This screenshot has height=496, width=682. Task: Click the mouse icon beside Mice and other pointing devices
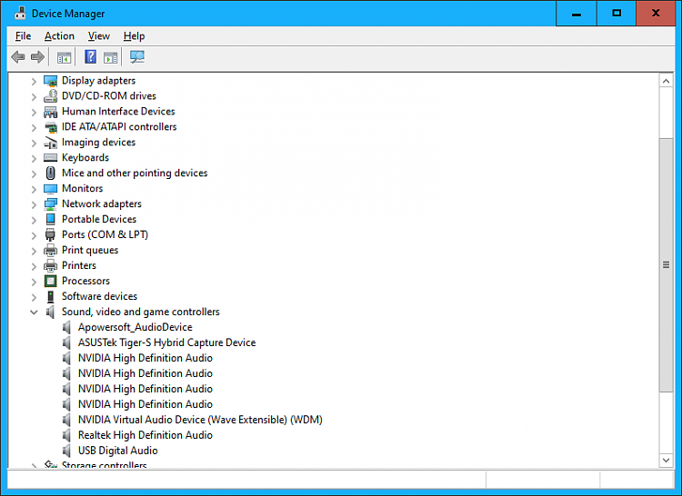point(50,174)
